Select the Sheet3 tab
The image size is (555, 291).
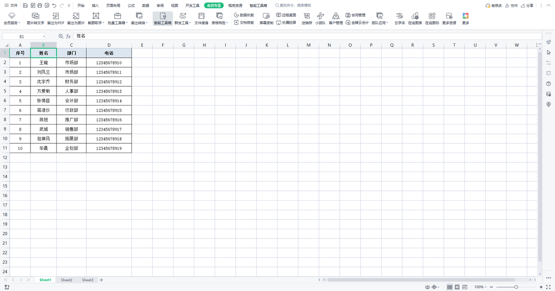(88, 280)
